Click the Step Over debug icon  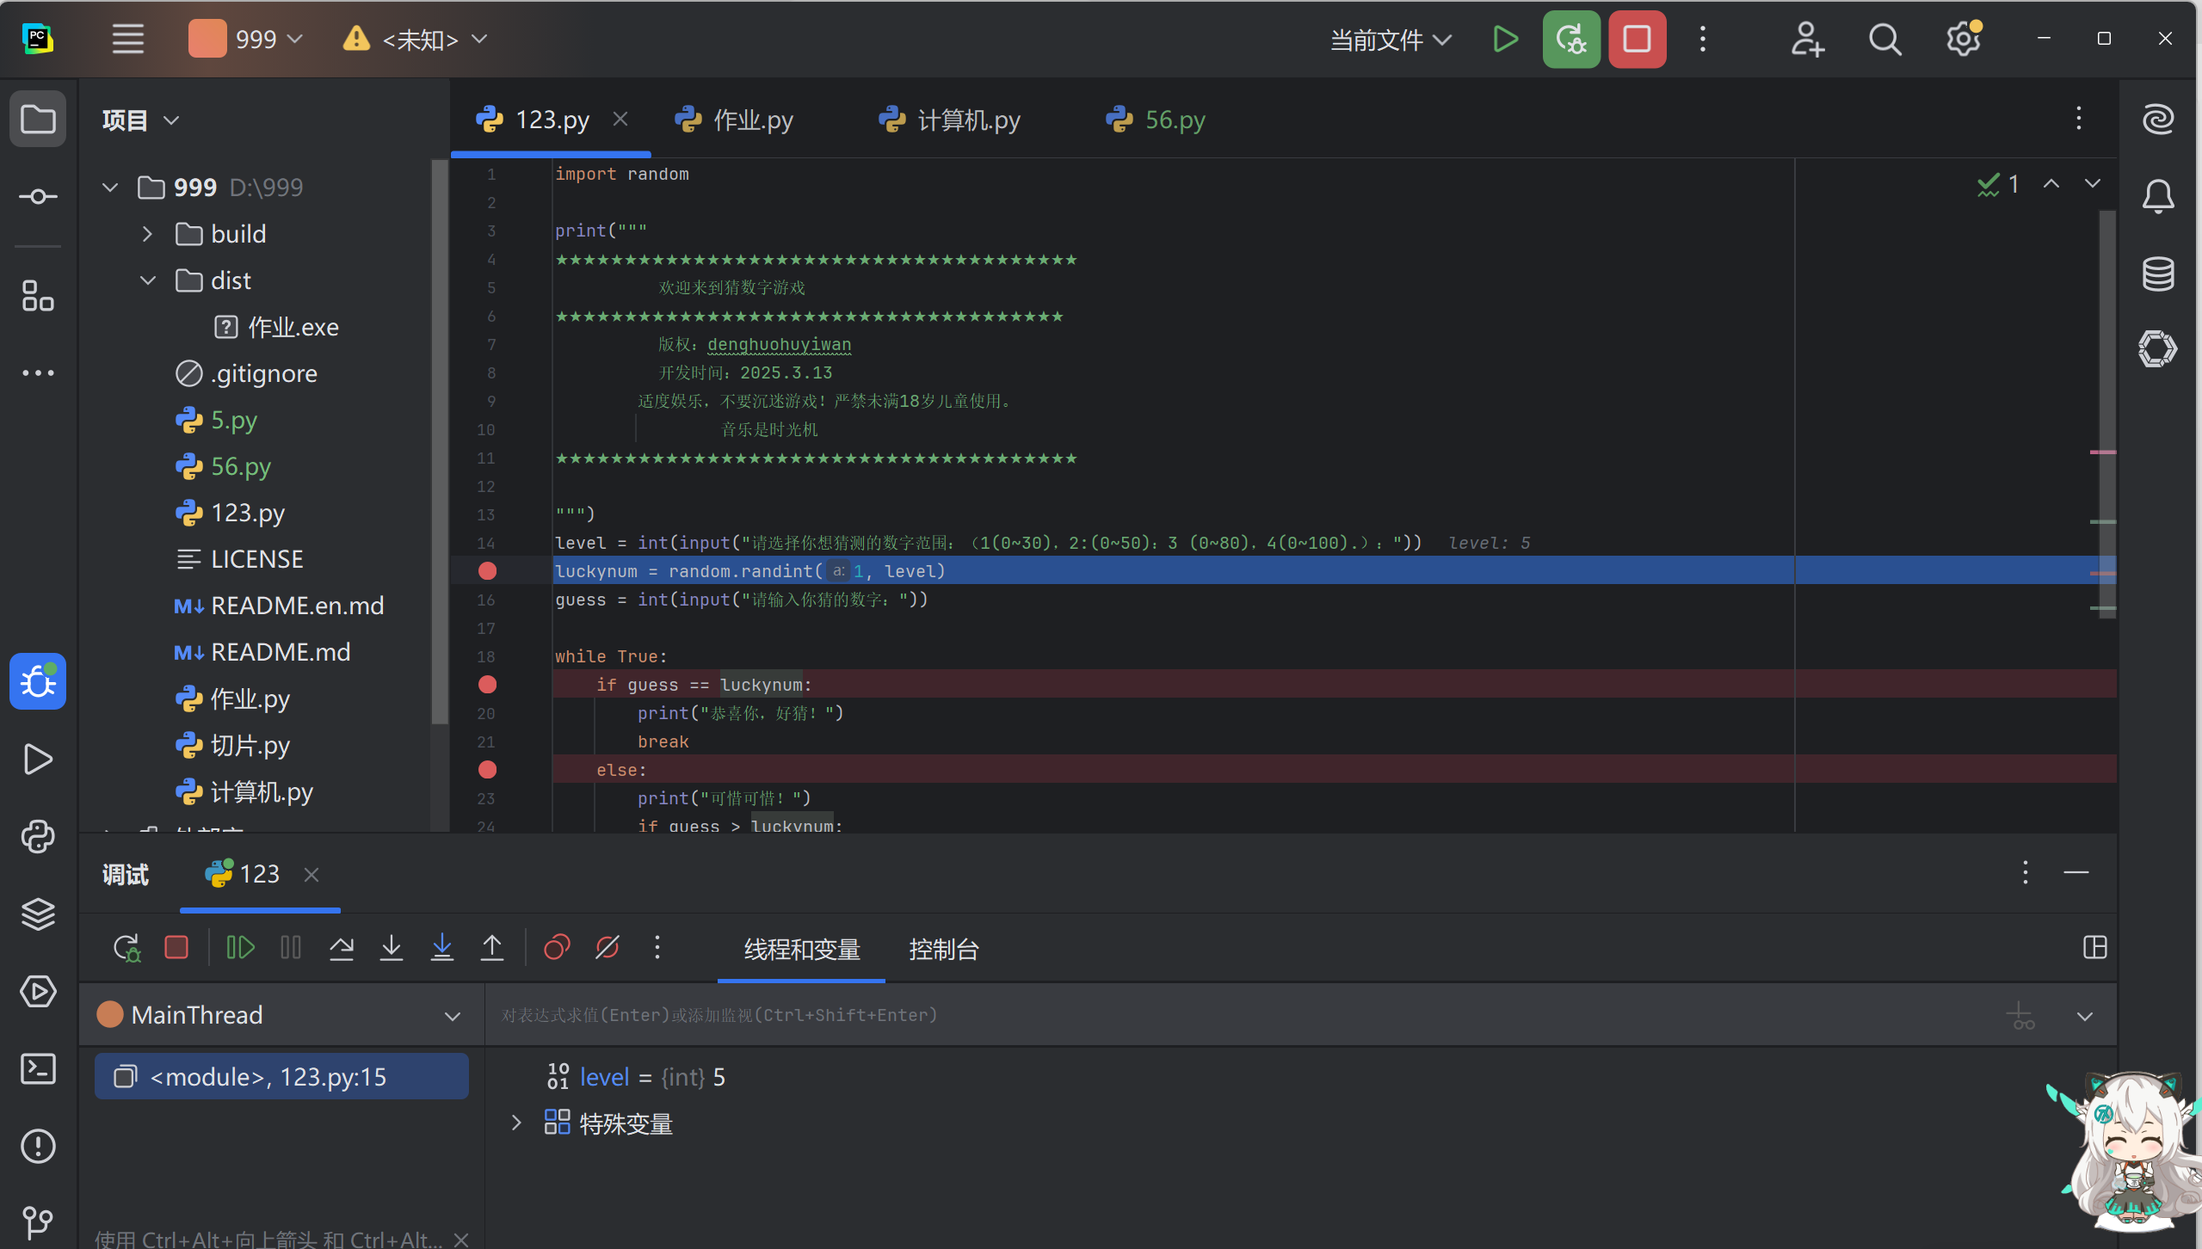342,948
